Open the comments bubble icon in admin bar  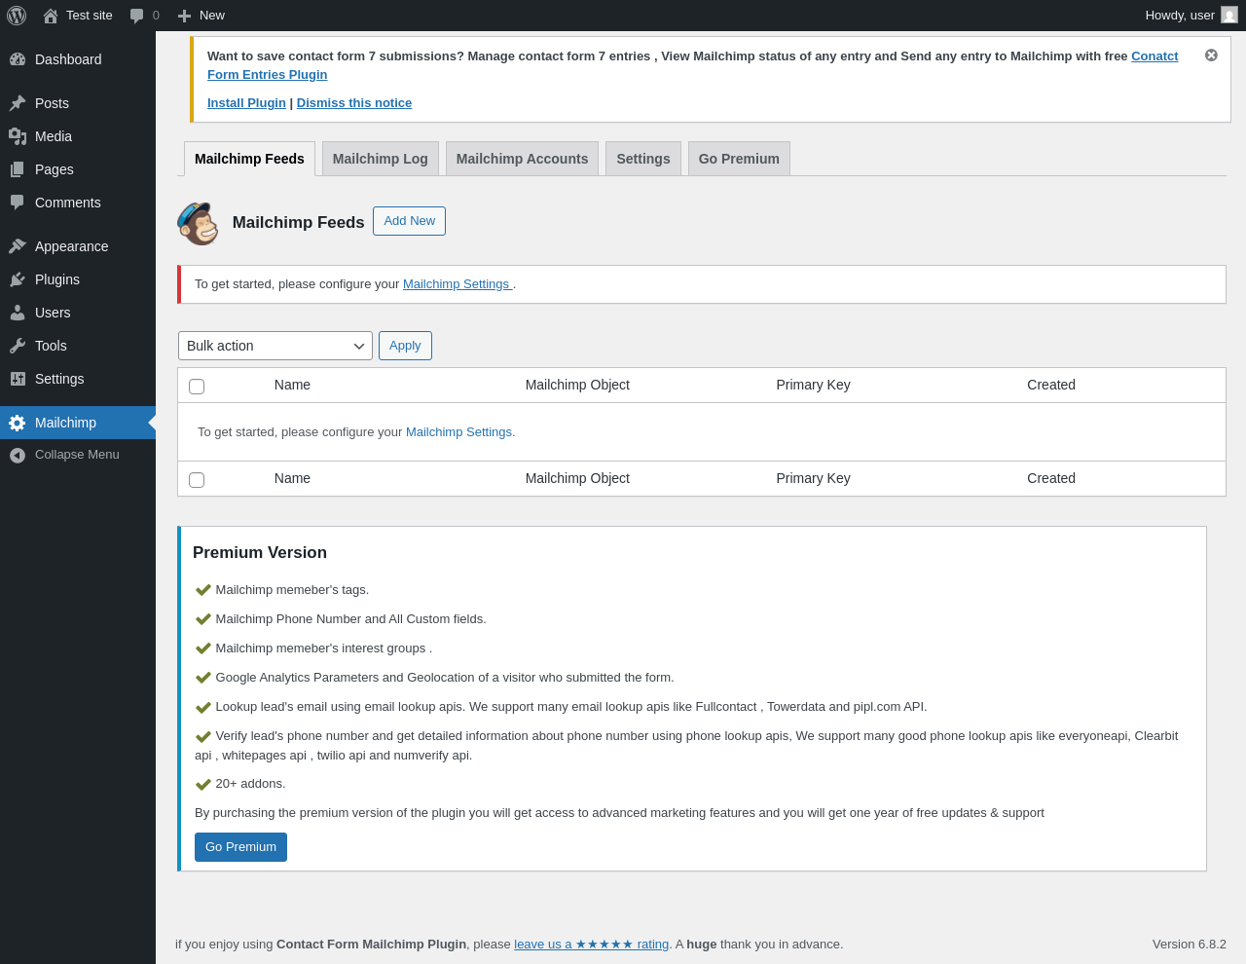(137, 16)
